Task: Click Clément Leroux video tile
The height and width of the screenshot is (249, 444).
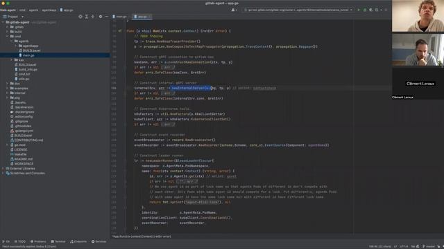Action: (418, 84)
